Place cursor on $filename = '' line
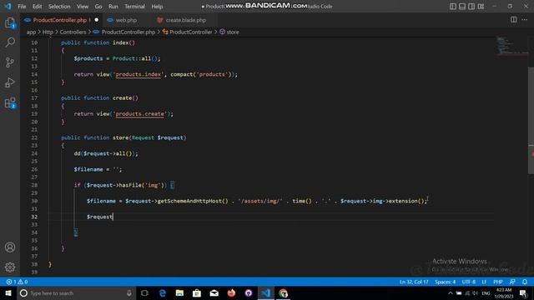 (x=98, y=169)
